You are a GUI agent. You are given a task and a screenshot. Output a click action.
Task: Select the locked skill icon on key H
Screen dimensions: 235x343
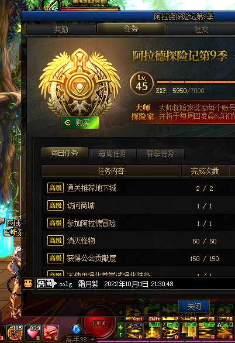tap(224, 331)
